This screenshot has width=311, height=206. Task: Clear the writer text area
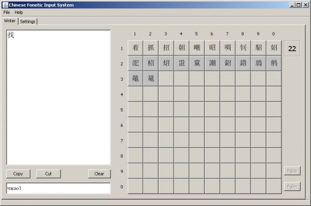point(99,174)
